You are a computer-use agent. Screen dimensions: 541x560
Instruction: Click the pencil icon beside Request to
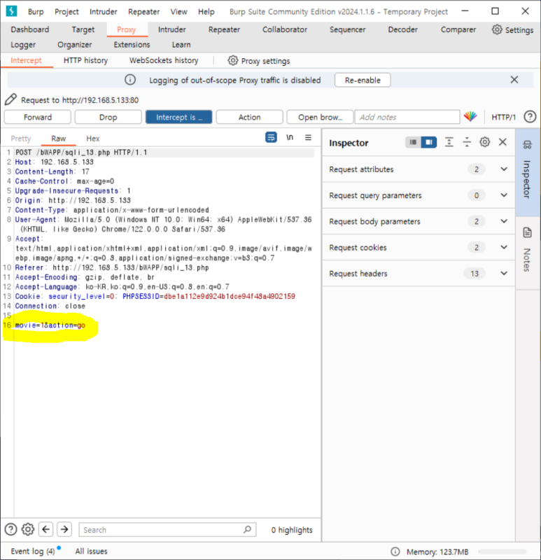tap(10, 99)
